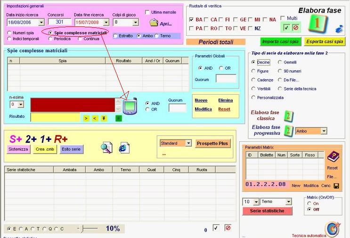Click the Ruota column header
350x238 pixels.
coord(202,170)
